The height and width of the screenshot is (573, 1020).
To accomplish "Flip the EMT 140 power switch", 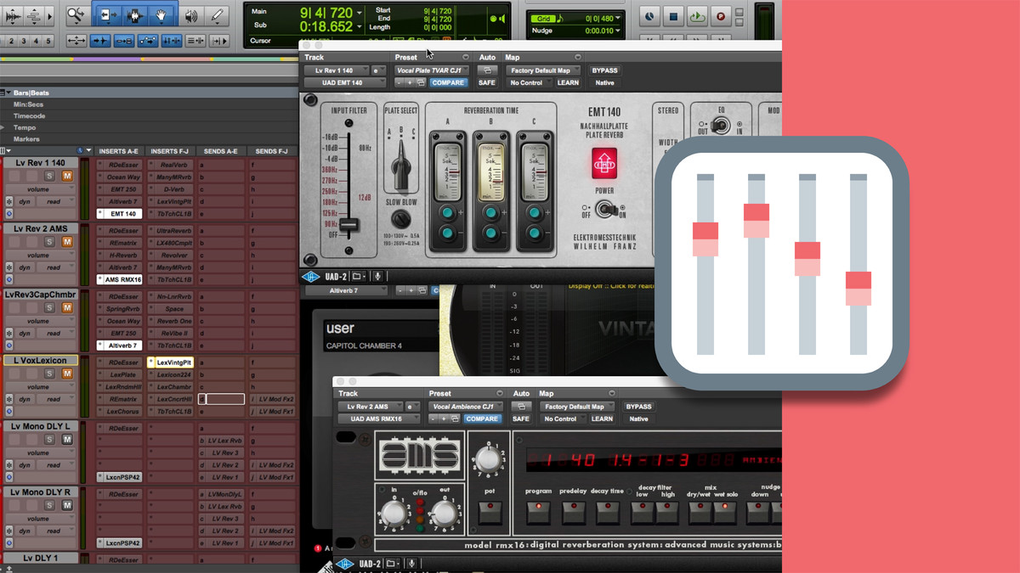I will pyautogui.click(x=605, y=209).
